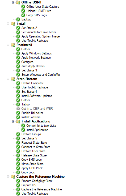Click the grayed disabled icon for Opt In to CEIP and WER
The height and width of the screenshot is (196, 126).
(x=18, y=109)
